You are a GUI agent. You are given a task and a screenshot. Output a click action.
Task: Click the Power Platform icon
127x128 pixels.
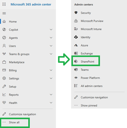click(76, 78)
